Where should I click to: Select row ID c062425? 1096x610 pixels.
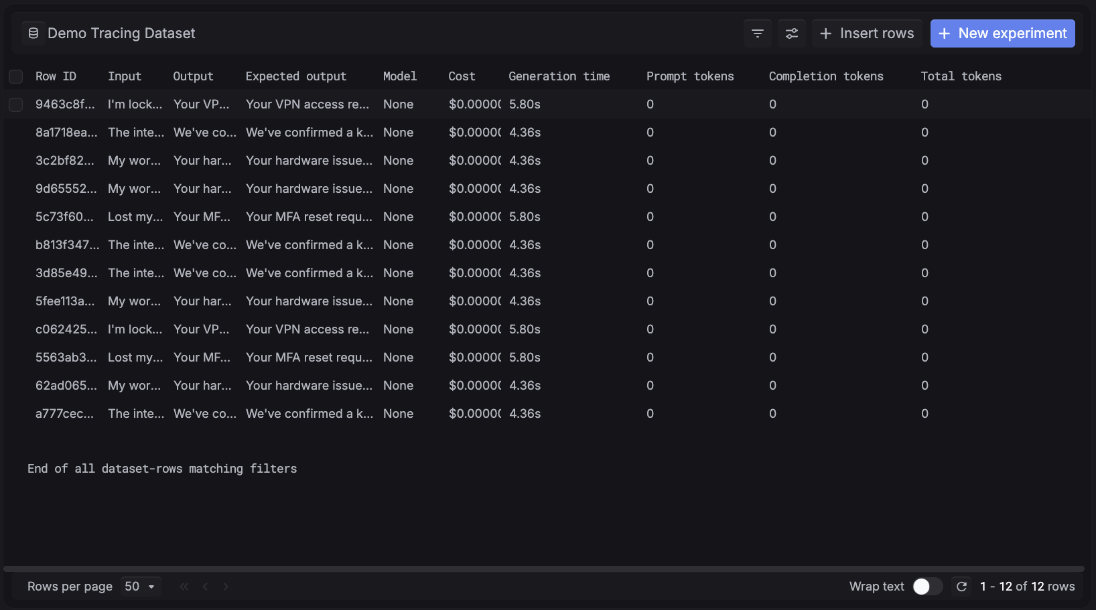pyautogui.click(x=66, y=329)
